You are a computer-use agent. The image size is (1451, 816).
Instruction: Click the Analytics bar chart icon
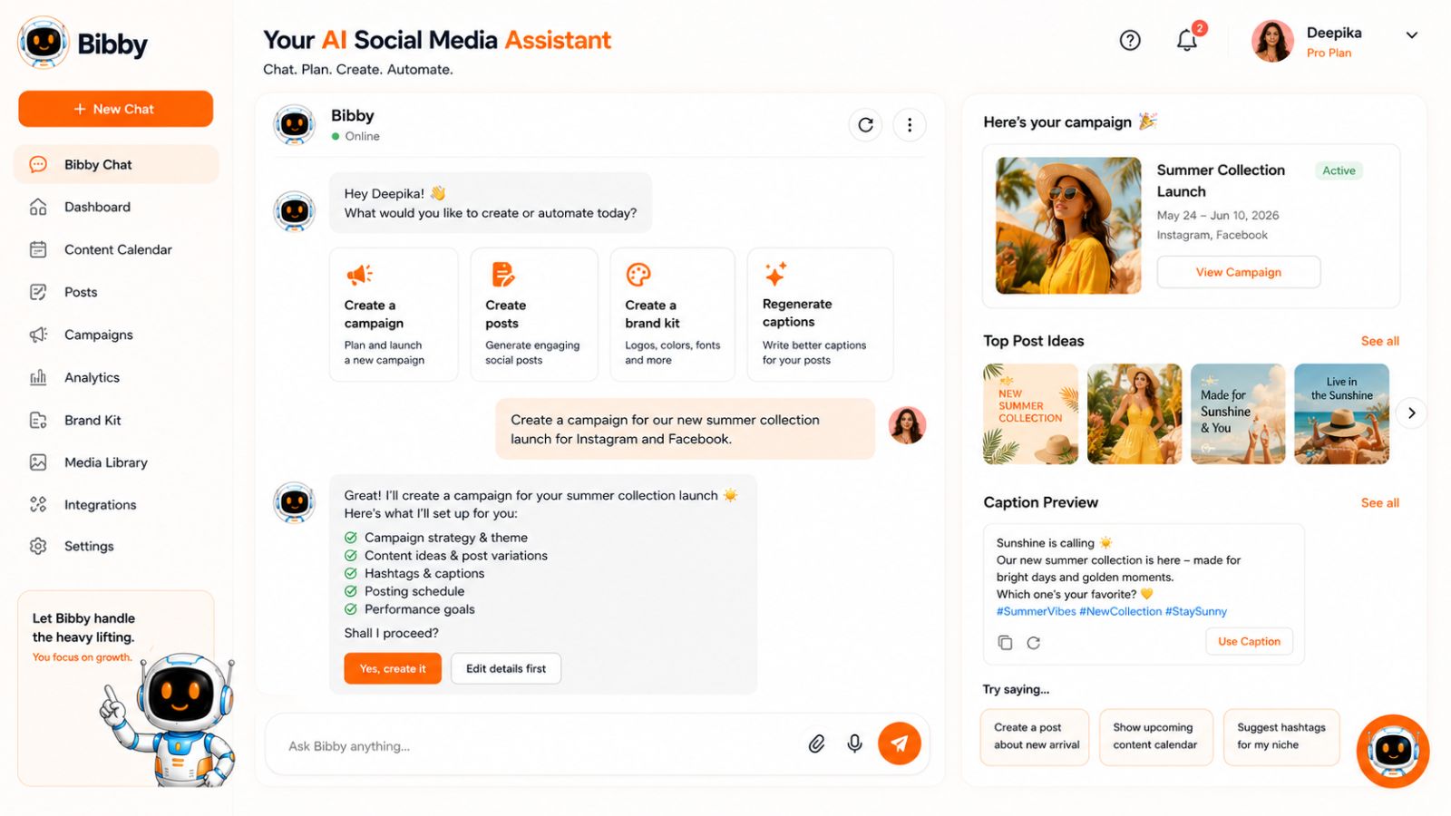(38, 377)
